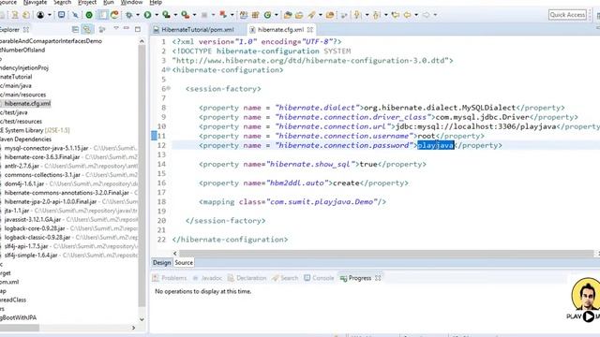The height and width of the screenshot is (337, 600).
Task: Toggle Link with Editor in Package Explorer
Action: (x=87, y=29)
